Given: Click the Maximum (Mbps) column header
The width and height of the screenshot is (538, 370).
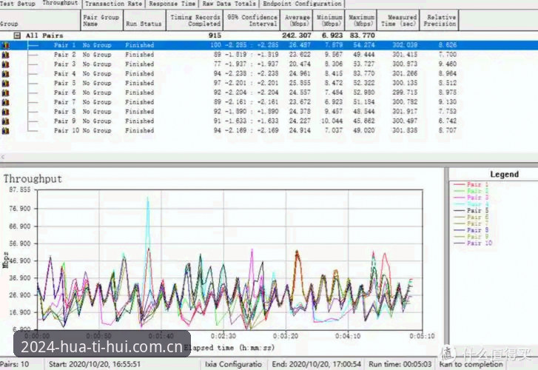Looking at the screenshot, I should tap(361, 20).
